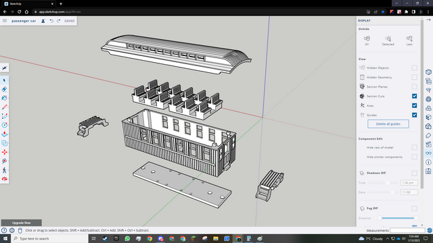This screenshot has width=433, height=243.
Task: Enable the Hidden Geometry checkbox
Action: 414,77
